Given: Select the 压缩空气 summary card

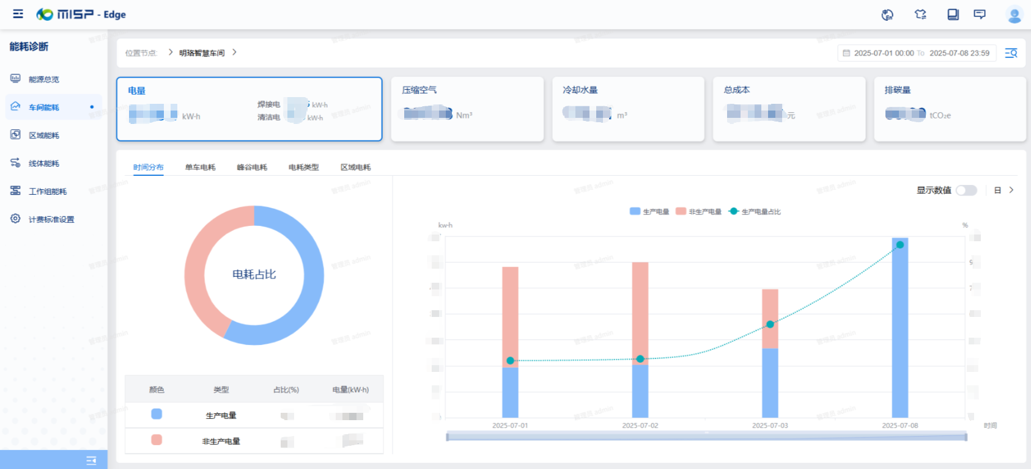Looking at the screenshot, I should (x=467, y=109).
